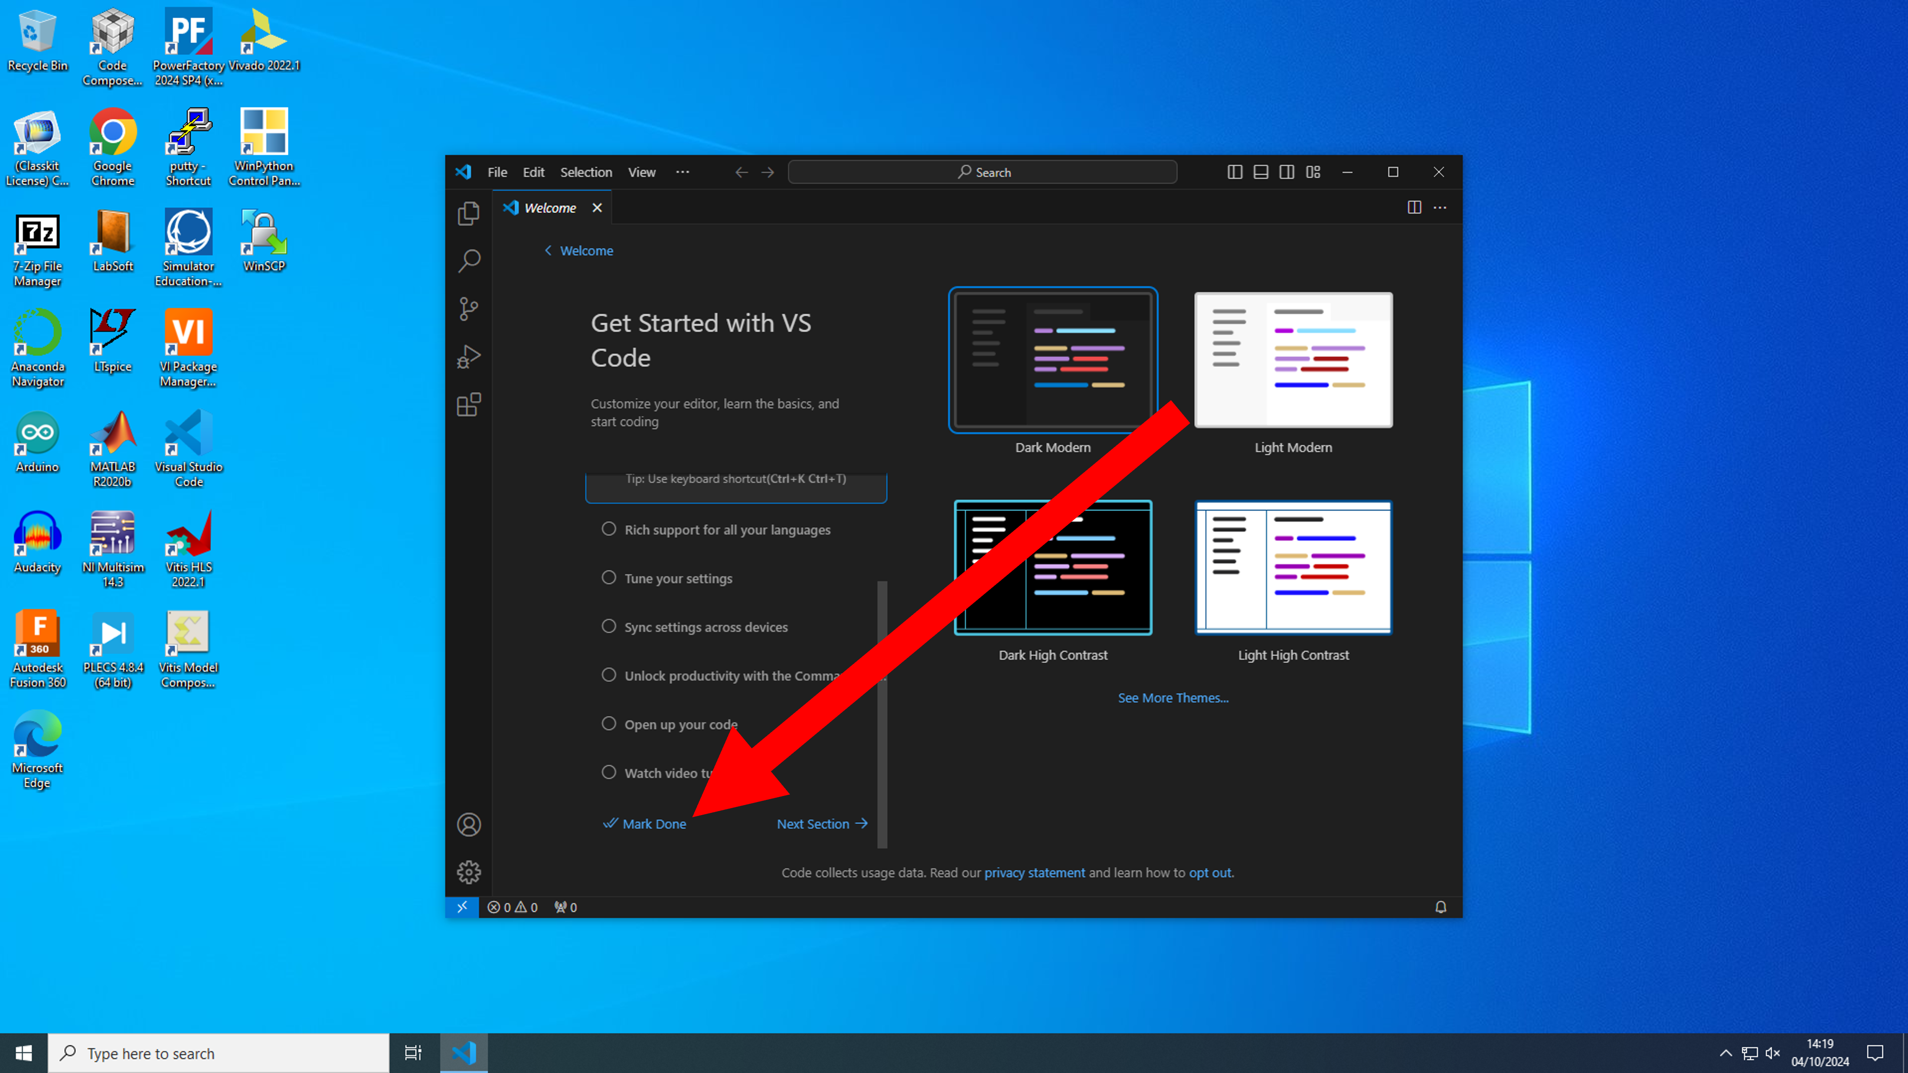Screen dimensions: 1908x1073
Task: Select Vivado 2022.1 desktop icon
Action: tap(264, 40)
